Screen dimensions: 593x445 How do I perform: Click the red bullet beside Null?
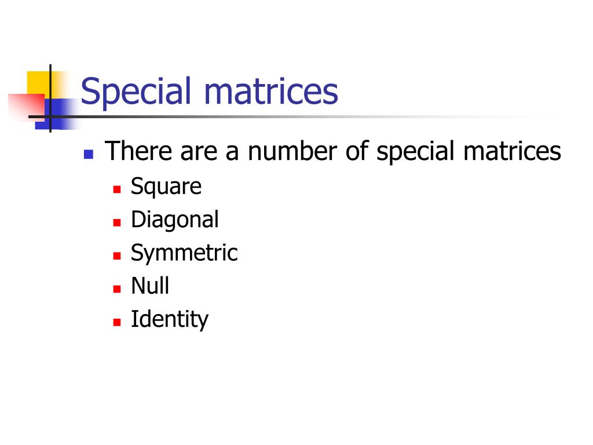117,289
